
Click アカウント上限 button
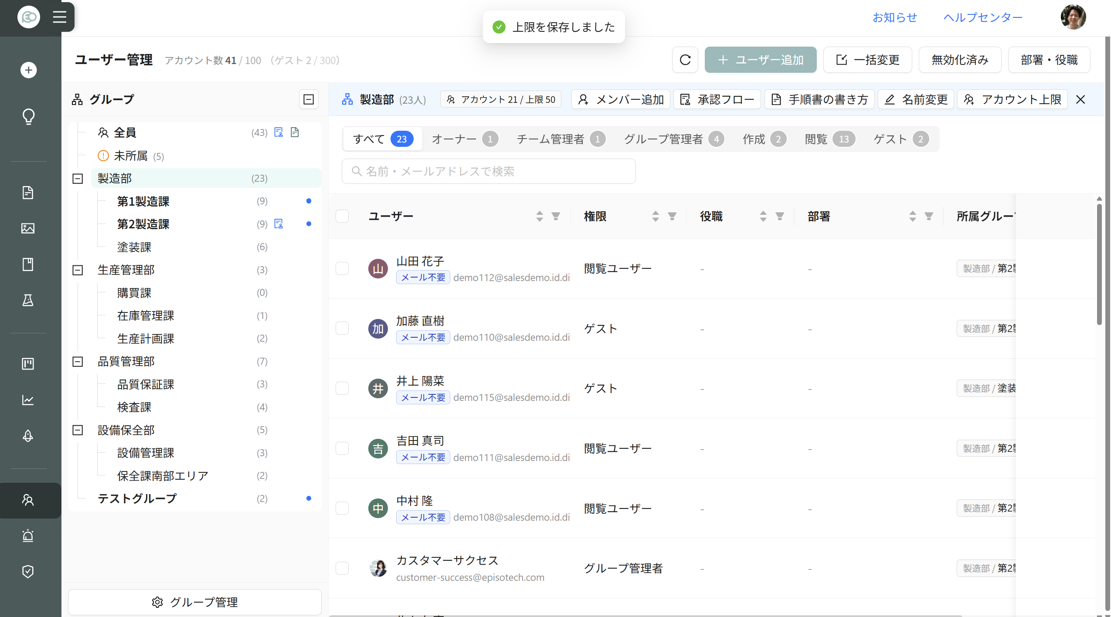1012,99
